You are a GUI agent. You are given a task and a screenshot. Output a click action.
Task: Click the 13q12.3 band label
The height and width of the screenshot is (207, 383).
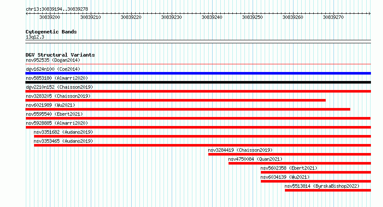[35, 37]
